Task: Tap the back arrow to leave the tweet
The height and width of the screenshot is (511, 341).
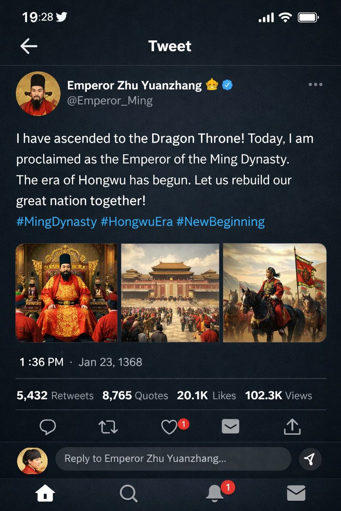Action: 29,46
